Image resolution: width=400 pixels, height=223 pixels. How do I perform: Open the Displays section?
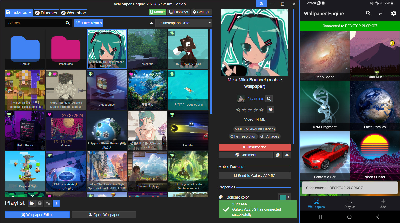pos(179,12)
